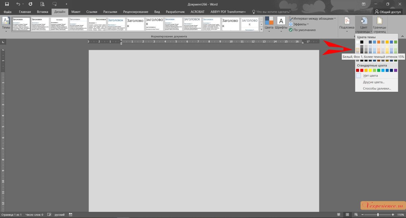Choose the dark red standard color

point(358,70)
